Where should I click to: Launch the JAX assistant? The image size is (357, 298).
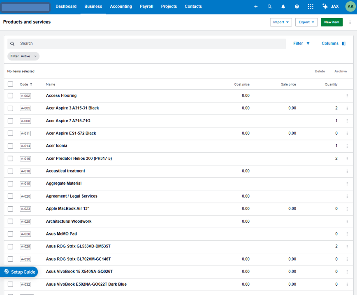click(331, 6)
